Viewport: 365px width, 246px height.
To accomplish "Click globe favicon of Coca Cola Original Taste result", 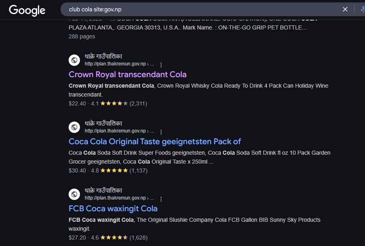I will [x=74, y=127].
